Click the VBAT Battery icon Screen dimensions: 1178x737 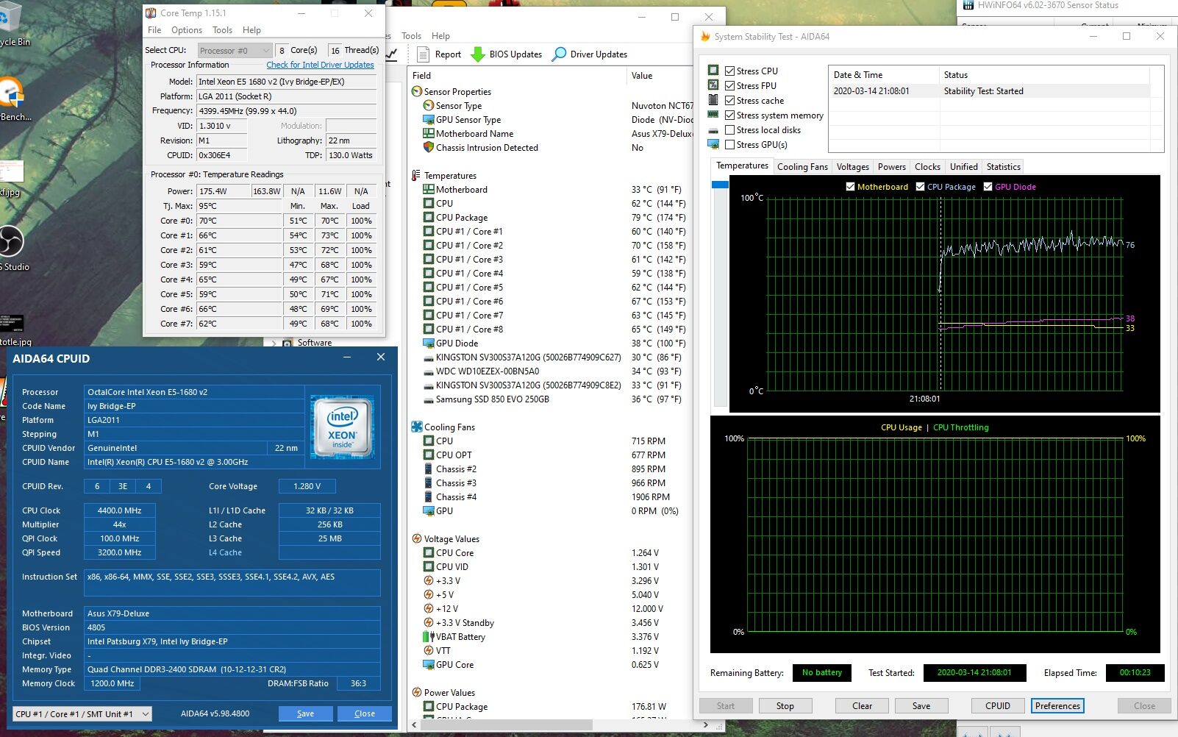point(429,636)
